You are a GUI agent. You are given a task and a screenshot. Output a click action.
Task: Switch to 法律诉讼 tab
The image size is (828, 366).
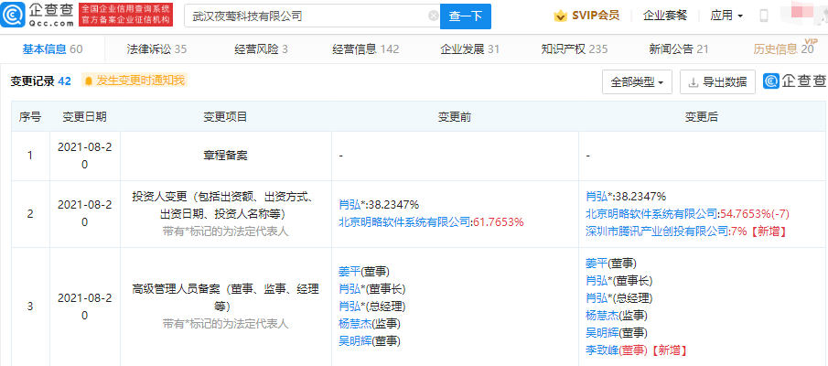[156, 49]
